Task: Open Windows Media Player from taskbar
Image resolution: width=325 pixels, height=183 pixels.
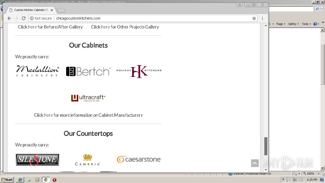Action: 37,180
